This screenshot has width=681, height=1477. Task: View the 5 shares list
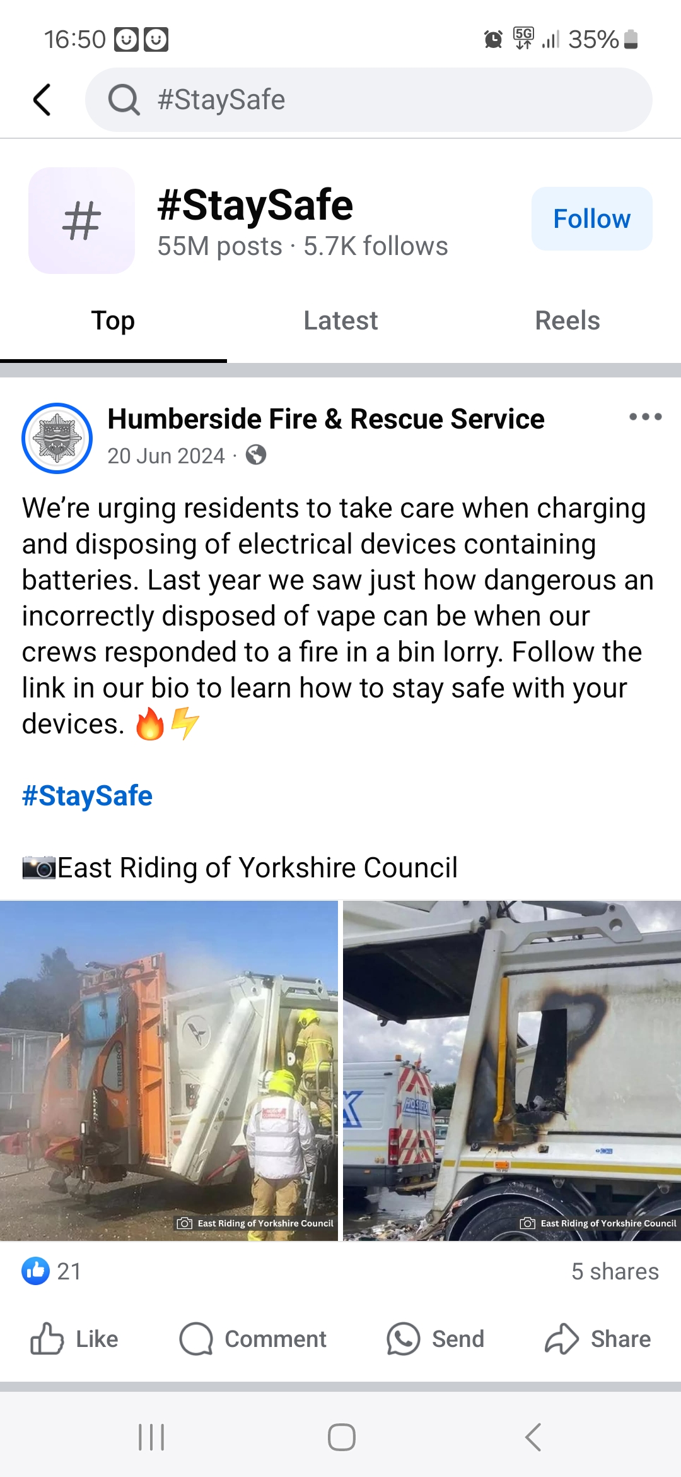(x=615, y=1271)
